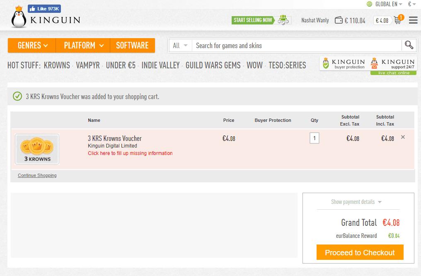Expand Show payment details
This screenshot has width=421, height=276.
[356, 202]
